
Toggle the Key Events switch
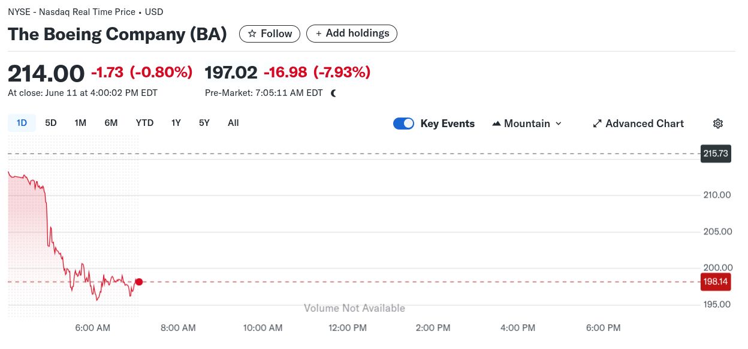click(403, 124)
